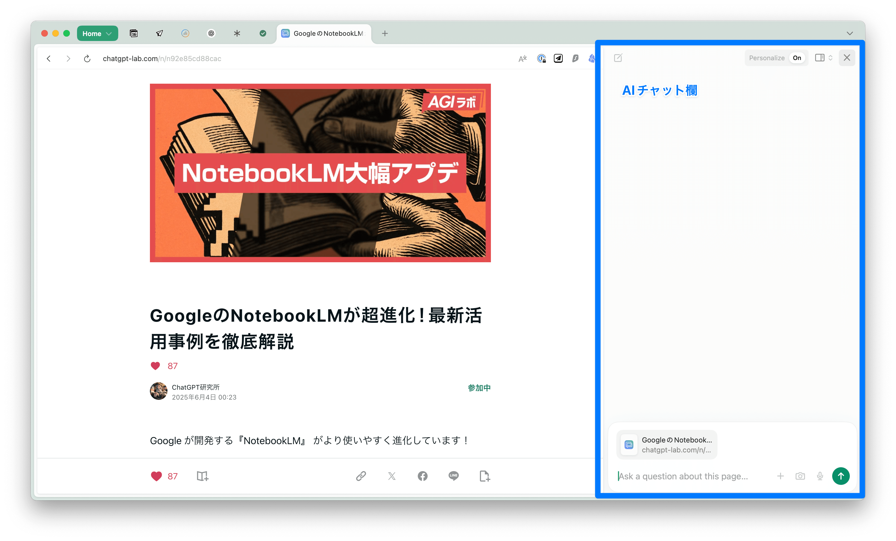Copy article link with chain icon
This screenshot has width=896, height=541.
coord(361,476)
